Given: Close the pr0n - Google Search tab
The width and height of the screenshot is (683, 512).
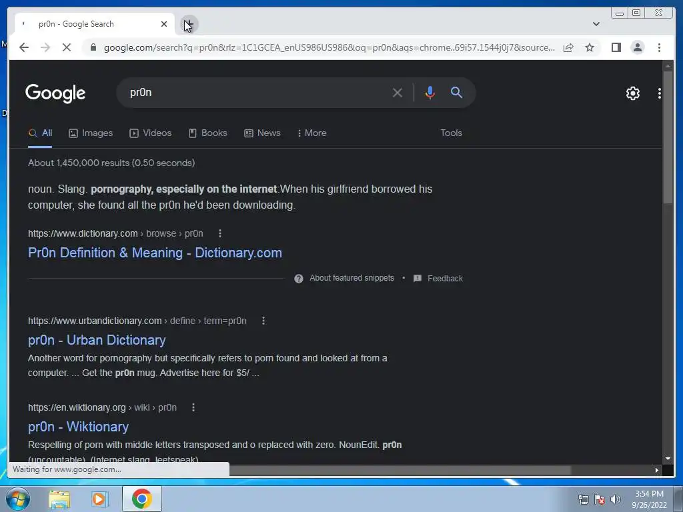Looking at the screenshot, I should pos(164,24).
